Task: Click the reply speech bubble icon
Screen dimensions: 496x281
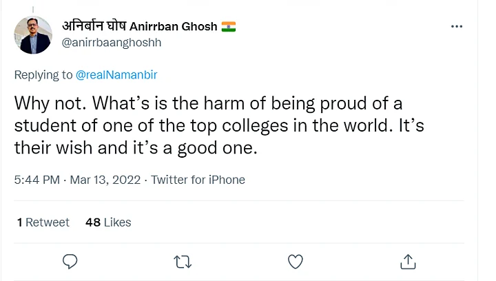Action: coord(70,261)
